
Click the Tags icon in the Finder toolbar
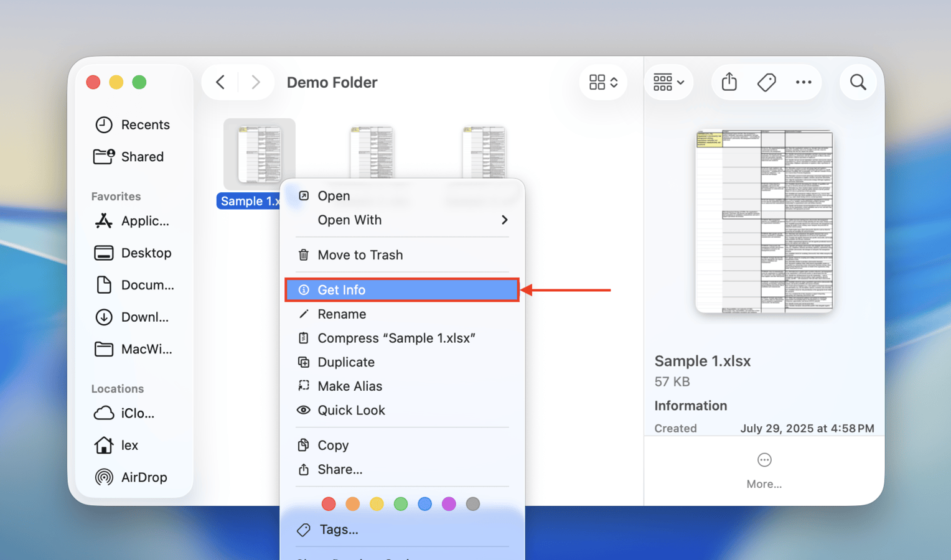coord(766,82)
